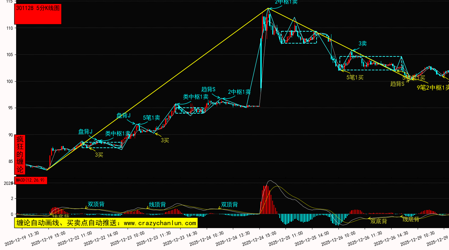Select the cyan 3卖 sell signal label
This screenshot has height=250, width=449.
362,44
